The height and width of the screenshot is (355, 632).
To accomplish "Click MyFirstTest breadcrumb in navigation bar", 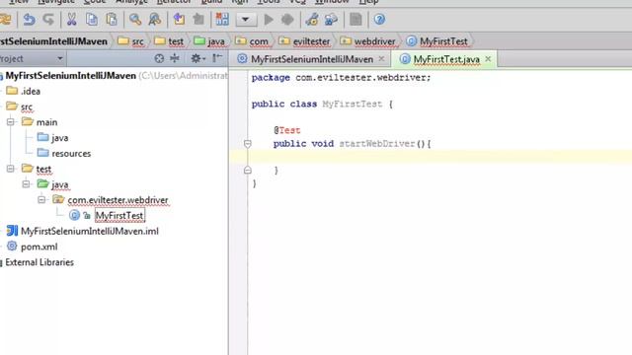I will [x=437, y=41].
